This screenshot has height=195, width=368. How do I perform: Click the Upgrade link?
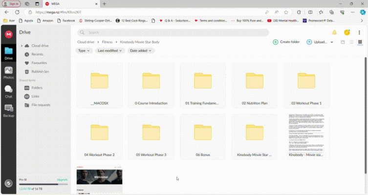[x=62, y=180]
